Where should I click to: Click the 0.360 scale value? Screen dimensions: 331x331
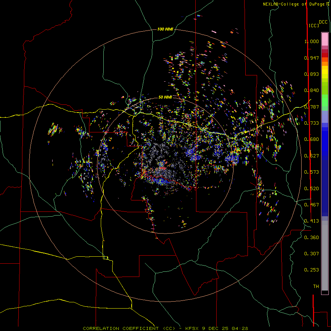pyautogui.click(x=312, y=238)
